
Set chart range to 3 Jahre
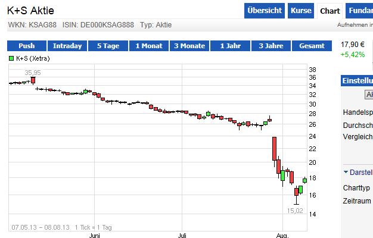point(271,46)
